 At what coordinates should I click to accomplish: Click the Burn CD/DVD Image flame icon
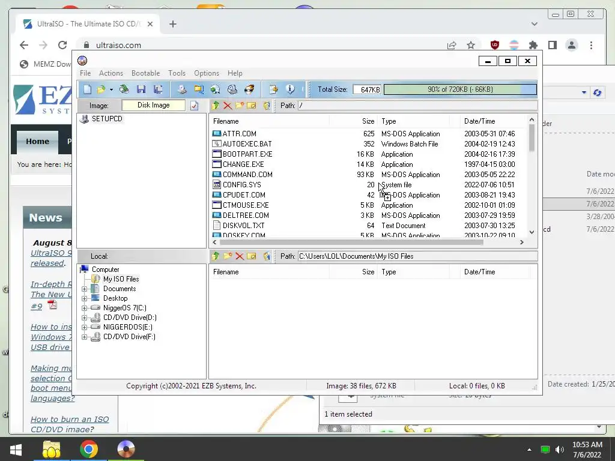click(x=249, y=89)
